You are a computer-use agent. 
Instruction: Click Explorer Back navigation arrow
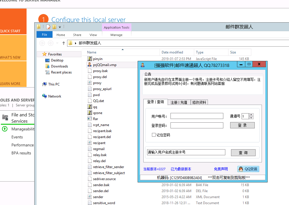click(x=42, y=43)
